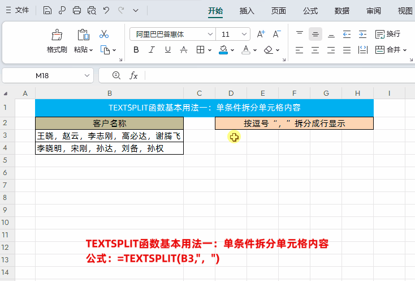The height and width of the screenshot is (281, 415).
Task: Expand the 粘贴 dropdown arrow
Action: pyautogui.click(x=91, y=50)
